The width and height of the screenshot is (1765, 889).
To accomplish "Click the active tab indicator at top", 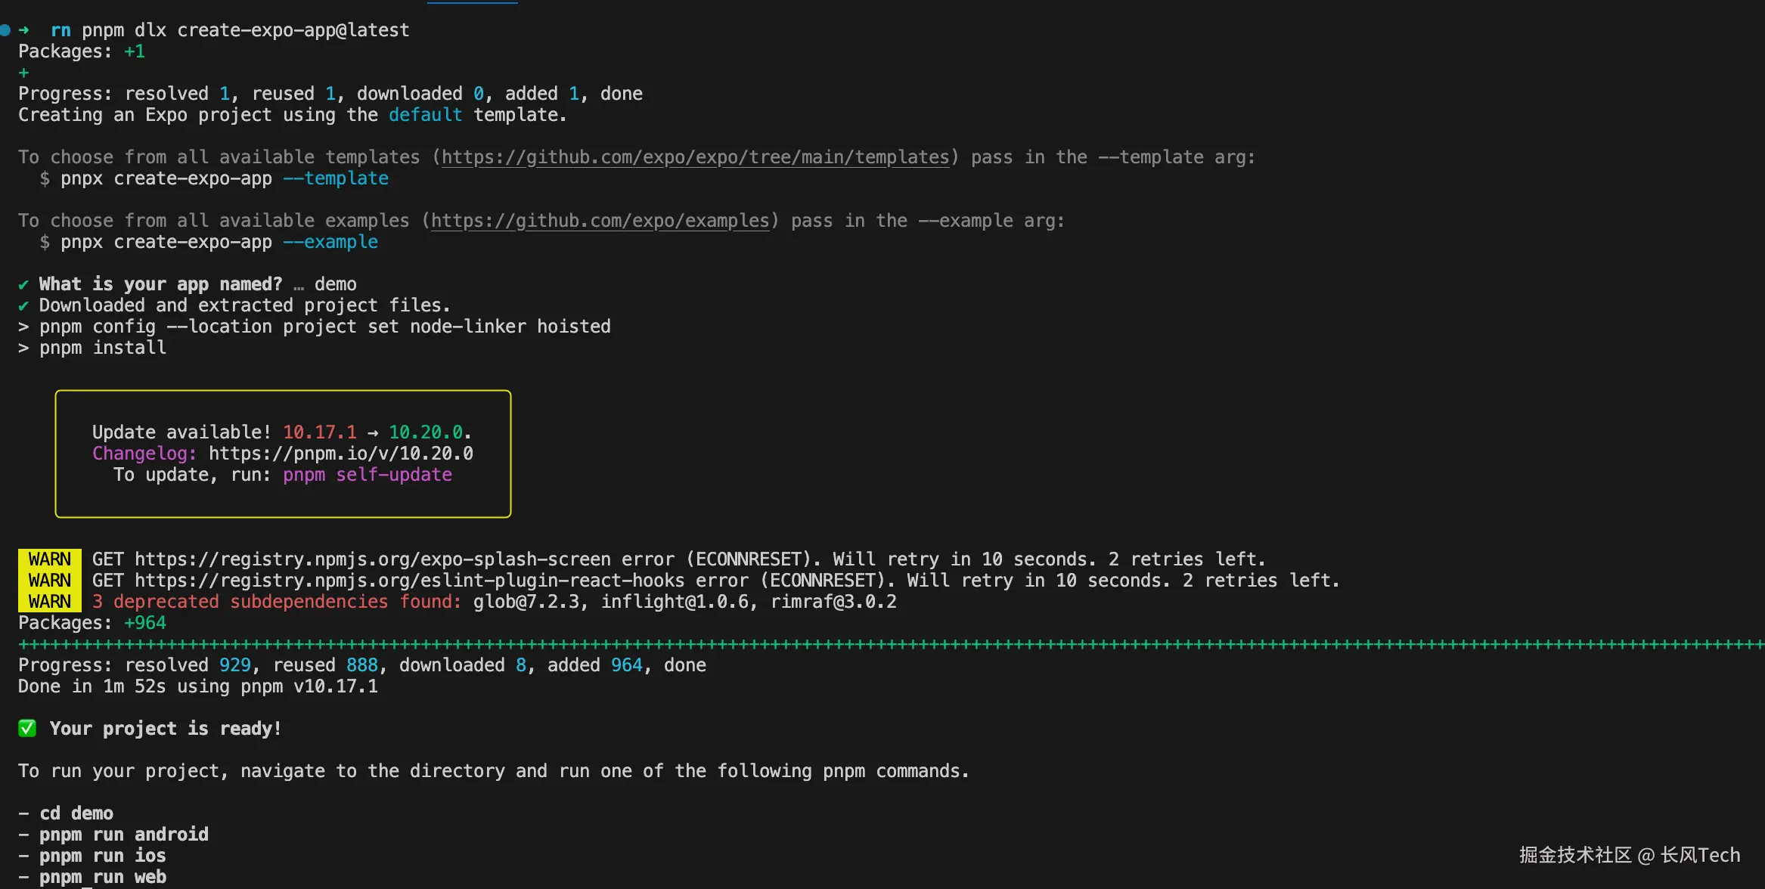I will pyautogui.click(x=472, y=2).
